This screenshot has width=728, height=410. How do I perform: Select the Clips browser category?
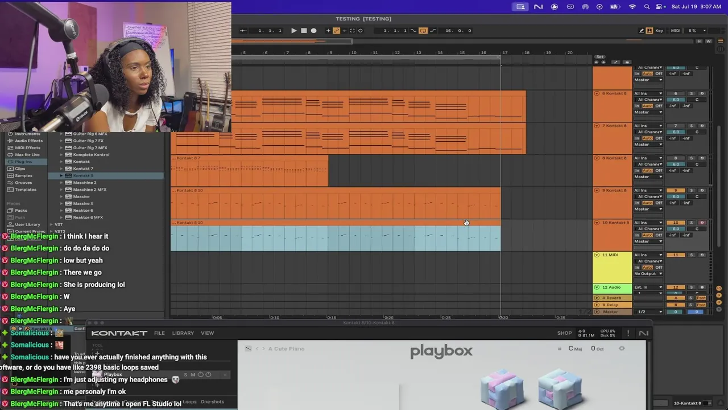[x=20, y=169]
